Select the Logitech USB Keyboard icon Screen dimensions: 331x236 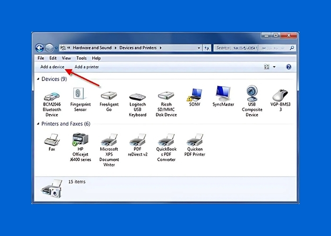[137, 96]
